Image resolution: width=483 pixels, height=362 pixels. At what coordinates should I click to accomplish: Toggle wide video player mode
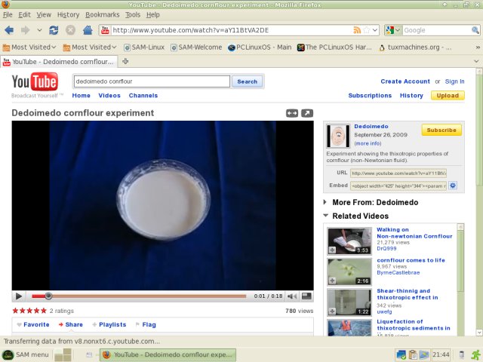tap(292, 113)
